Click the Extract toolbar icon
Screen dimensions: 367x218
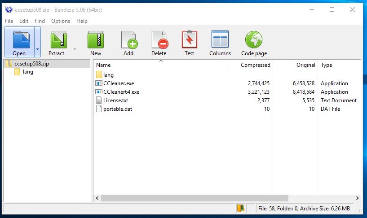pyautogui.click(x=58, y=40)
